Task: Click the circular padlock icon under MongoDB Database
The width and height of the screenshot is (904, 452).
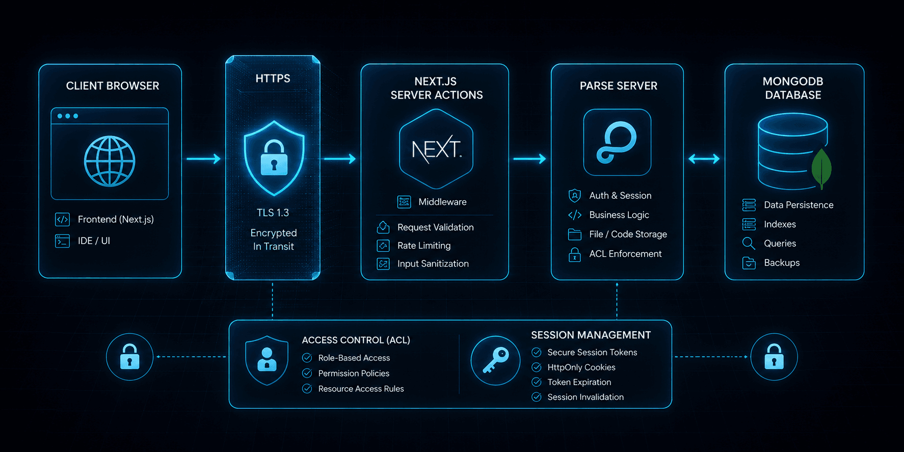Action: pos(774,357)
